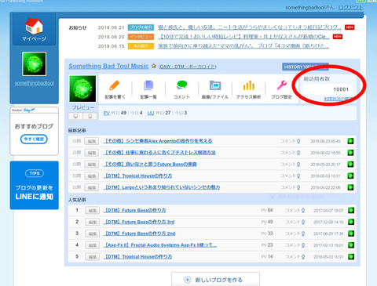Open article 良いなァと思うFuture Bassの楽曲
Image resolution: width=377 pixels, height=286 pixels.
tap(150, 165)
